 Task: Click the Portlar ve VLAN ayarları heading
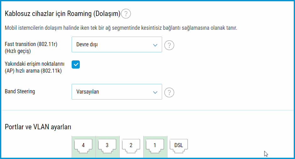38,127
